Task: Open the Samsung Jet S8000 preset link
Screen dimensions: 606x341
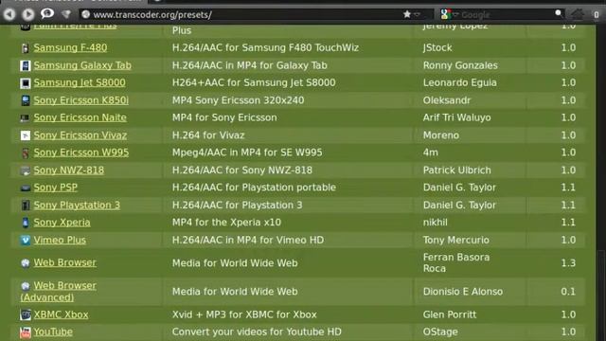Action: [x=80, y=82]
